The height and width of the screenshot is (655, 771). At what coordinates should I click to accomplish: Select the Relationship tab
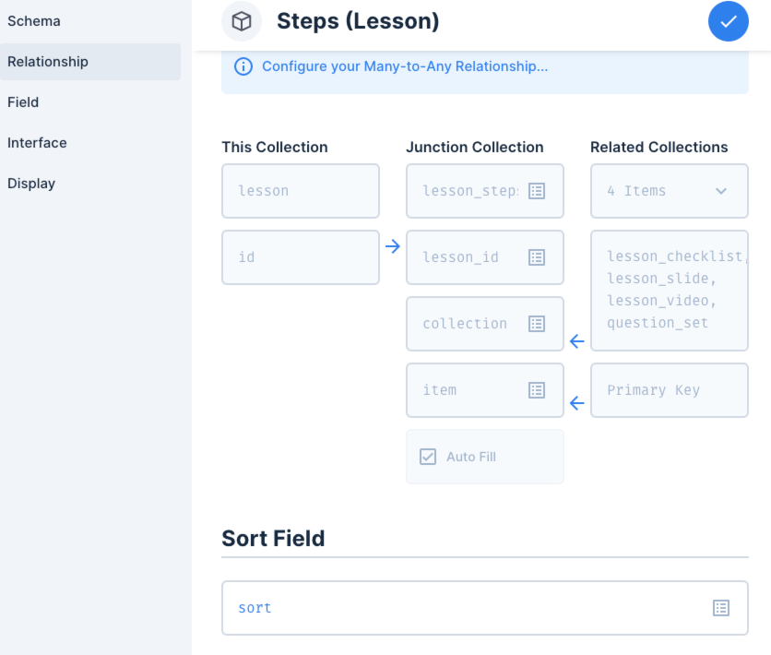coord(90,62)
